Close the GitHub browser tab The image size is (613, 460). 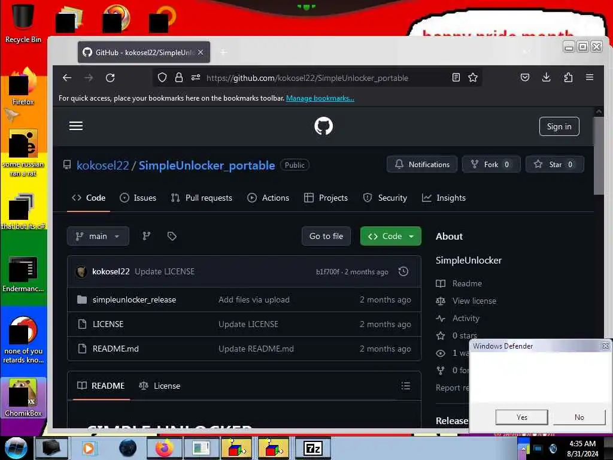point(201,52)
